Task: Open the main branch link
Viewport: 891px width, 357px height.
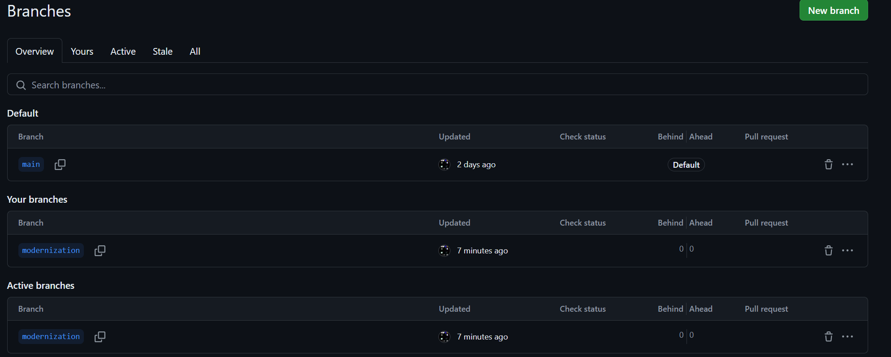Action: pos(31,165)
